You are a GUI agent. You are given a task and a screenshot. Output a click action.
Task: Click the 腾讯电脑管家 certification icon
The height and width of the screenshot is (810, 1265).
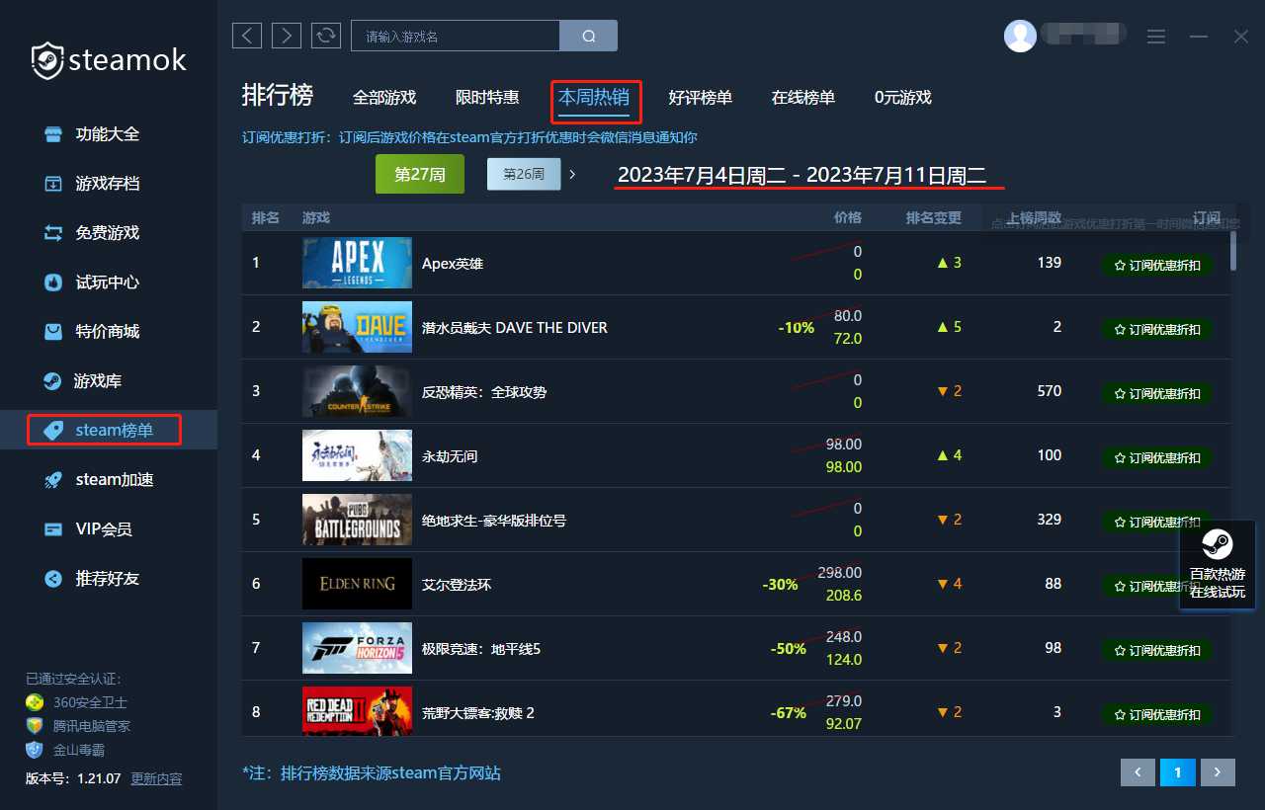click(x=35, y=726)
